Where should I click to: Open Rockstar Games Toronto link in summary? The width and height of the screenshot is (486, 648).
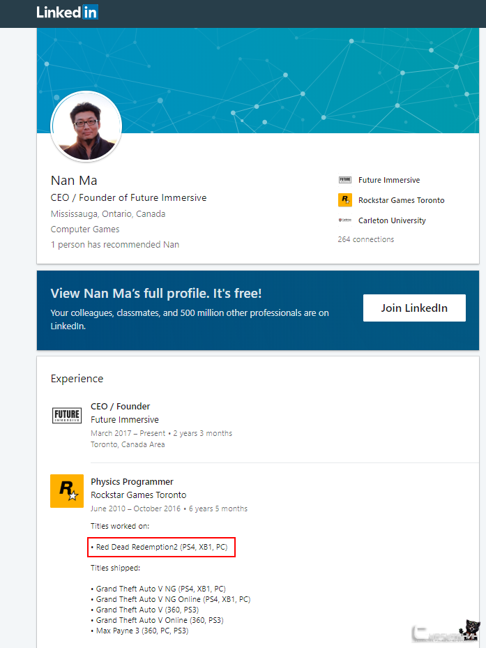[401, 200]
